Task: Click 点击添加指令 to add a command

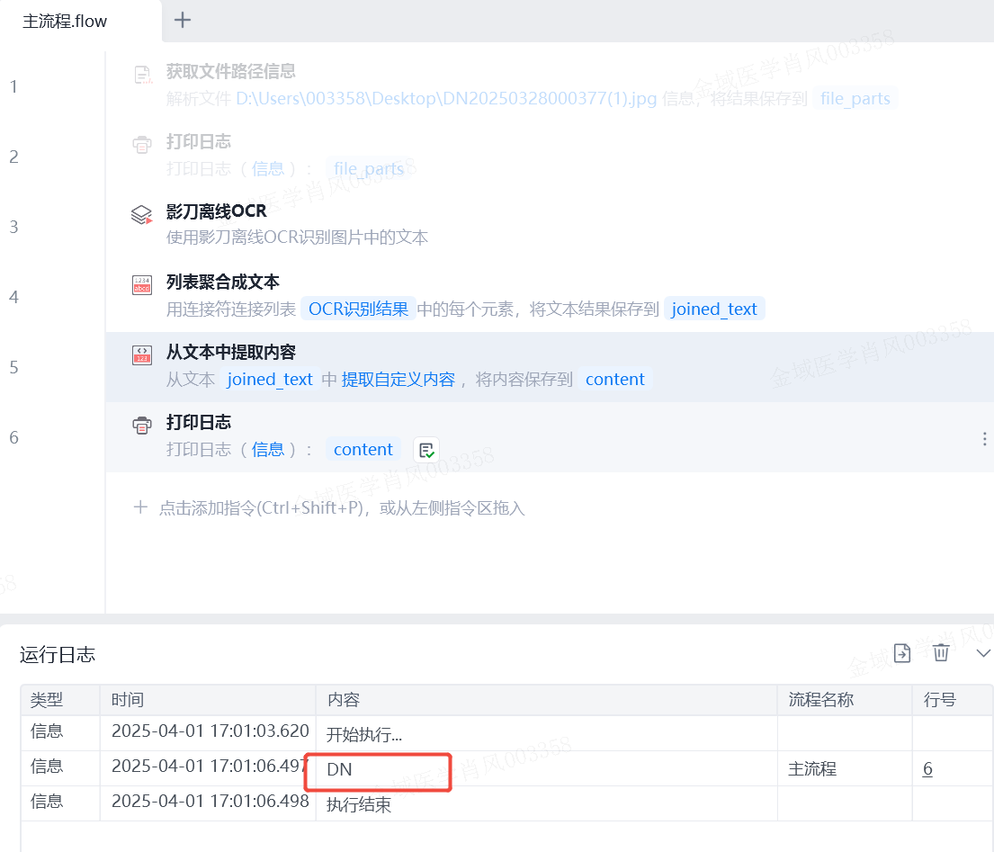Action: point(342,507)
